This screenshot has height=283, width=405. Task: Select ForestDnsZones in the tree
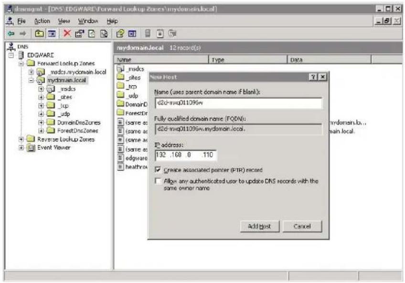(x=77, y=131)
